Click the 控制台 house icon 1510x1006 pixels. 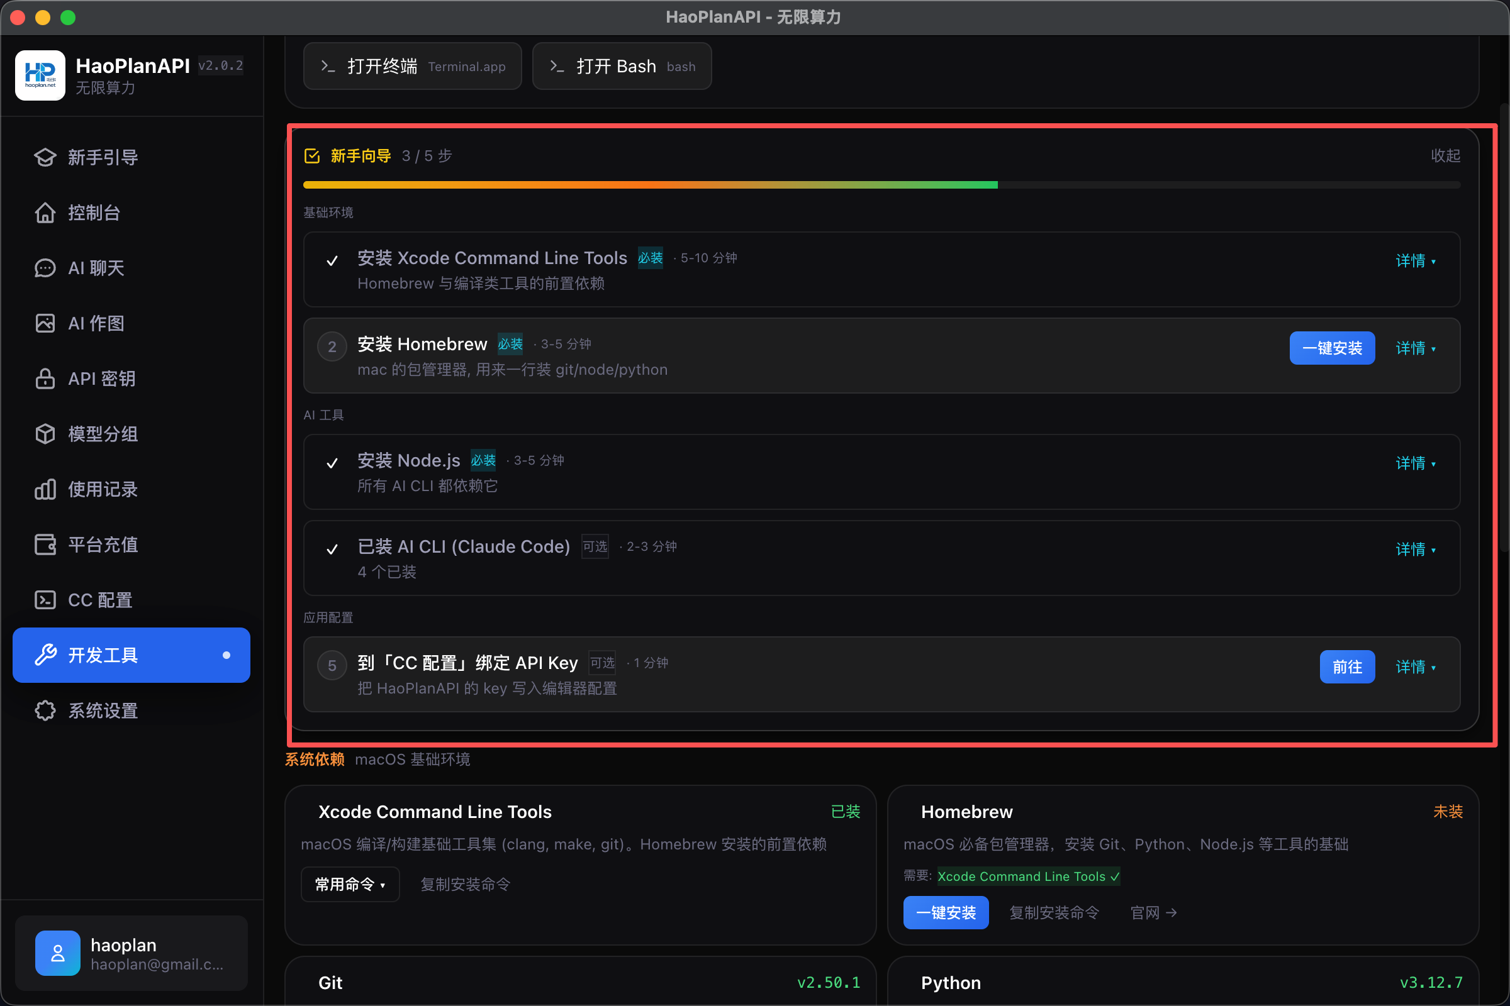pyautogui.click(x=45, y=213)
